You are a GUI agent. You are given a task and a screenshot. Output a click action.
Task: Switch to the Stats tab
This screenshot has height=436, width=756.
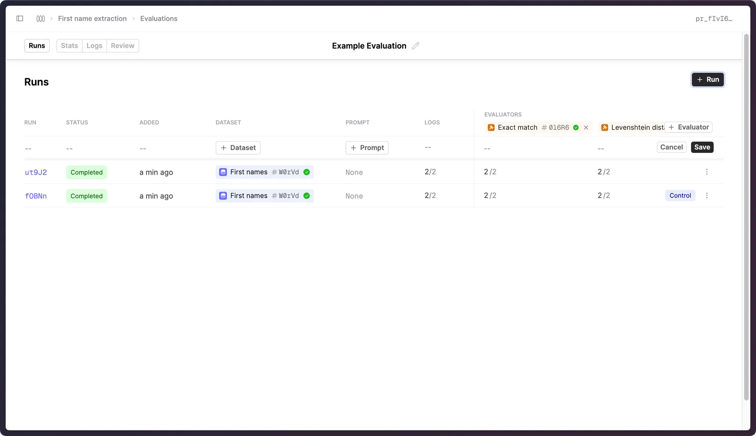click(69, 46)
